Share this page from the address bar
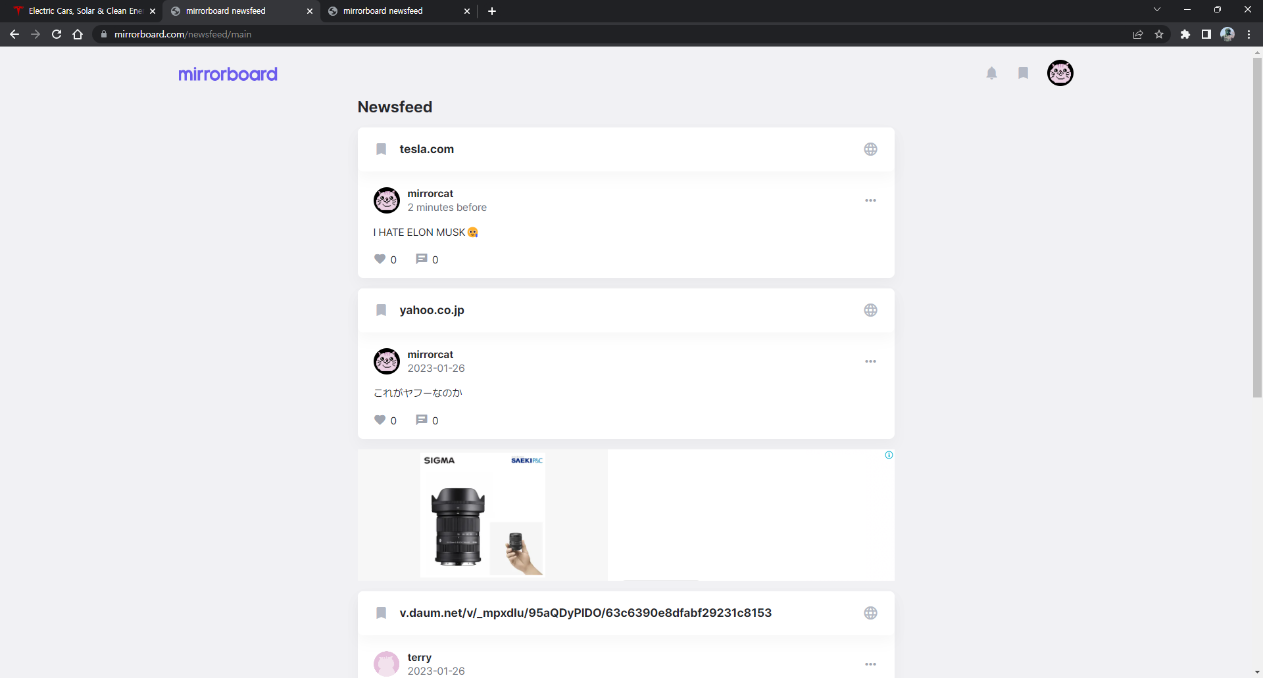The width and height of the screenshot is (1263, 678). [1138, 34]
